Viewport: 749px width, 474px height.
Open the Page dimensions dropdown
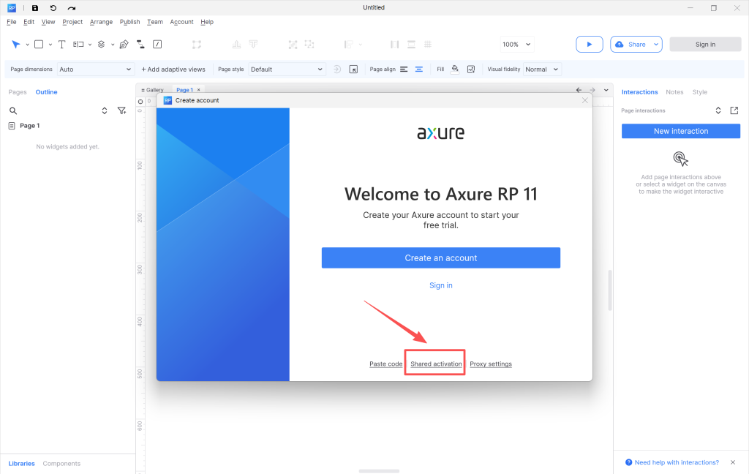click(96, 69)
